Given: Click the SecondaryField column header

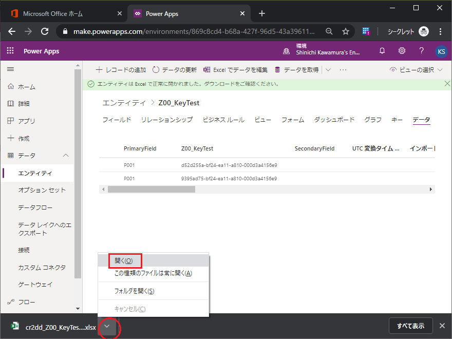Looking at the screenshot, I should tap(314, 148).
